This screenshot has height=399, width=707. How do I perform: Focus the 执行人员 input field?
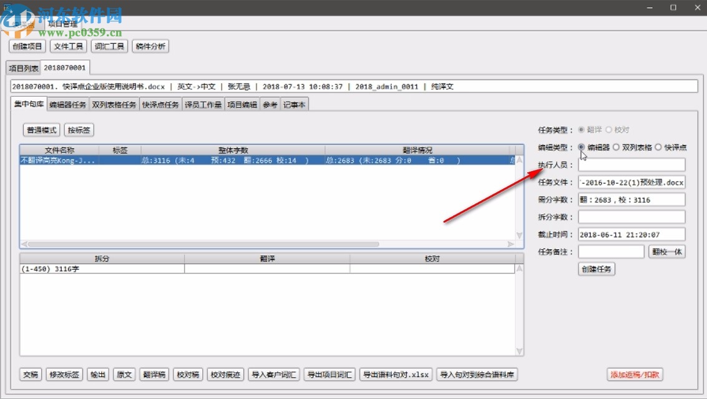pyautogui.click(x=631, y=165)
